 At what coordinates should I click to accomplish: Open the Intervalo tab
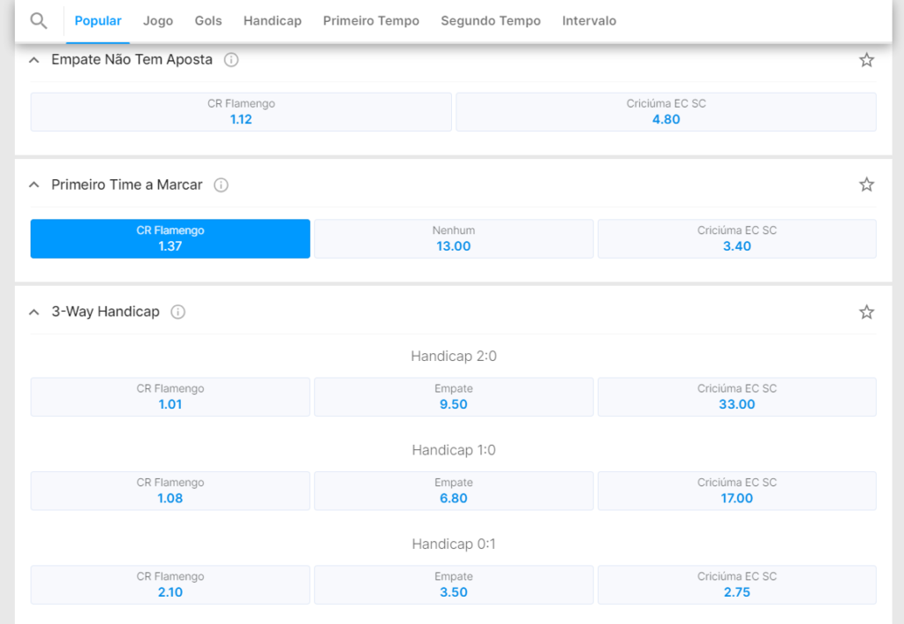(x=589, y=21)
